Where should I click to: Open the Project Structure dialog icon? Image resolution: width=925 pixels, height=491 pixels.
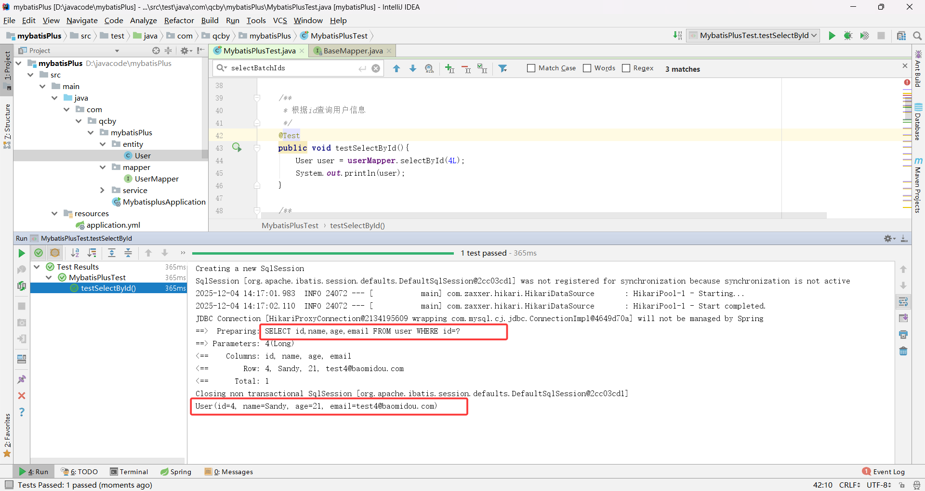pyautogui.click(x=901, y=36)
